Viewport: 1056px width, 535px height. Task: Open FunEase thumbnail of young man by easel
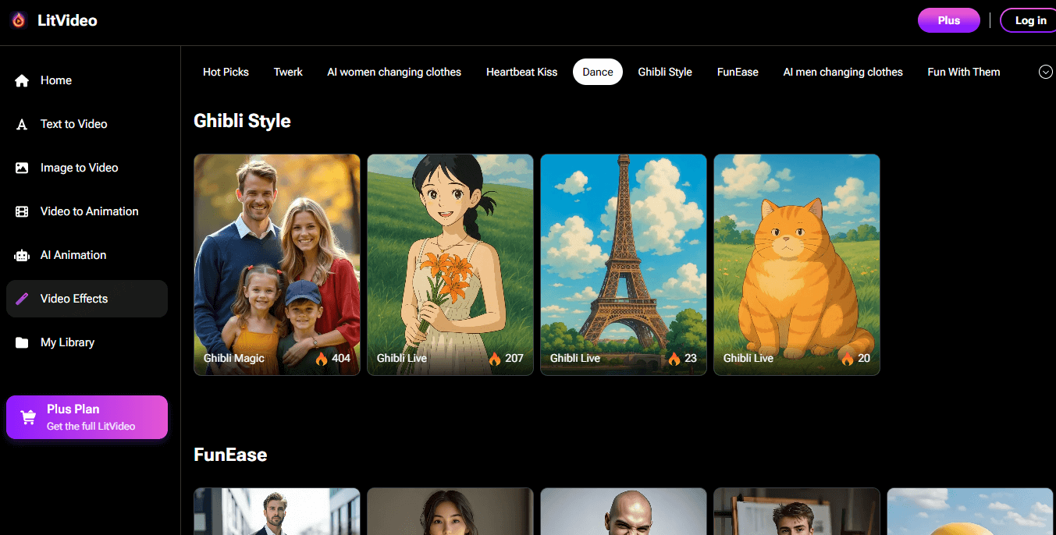pyautogui.click(x=797, y=512)
